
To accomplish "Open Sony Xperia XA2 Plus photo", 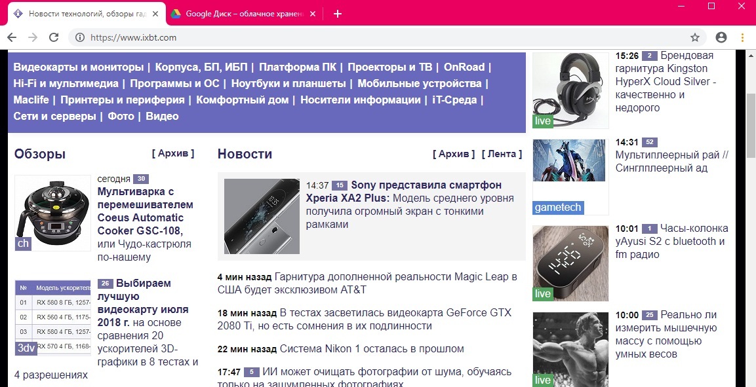I will pos(262,217).
